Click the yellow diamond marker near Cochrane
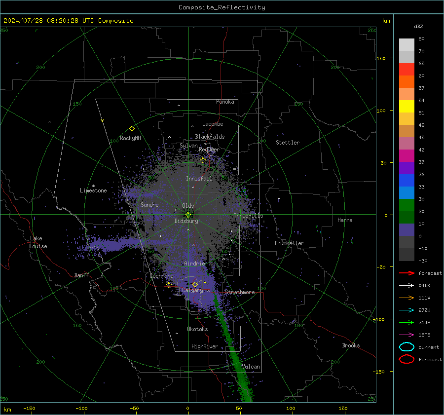Viewport: 444px width, 415px height. pyautogui.click(x=169, y=285)
